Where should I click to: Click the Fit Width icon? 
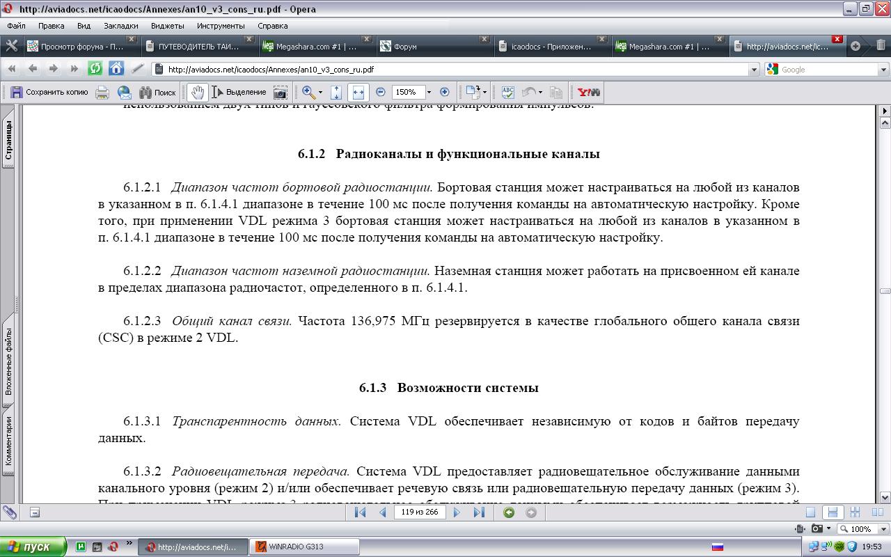[x=358, y=92]
